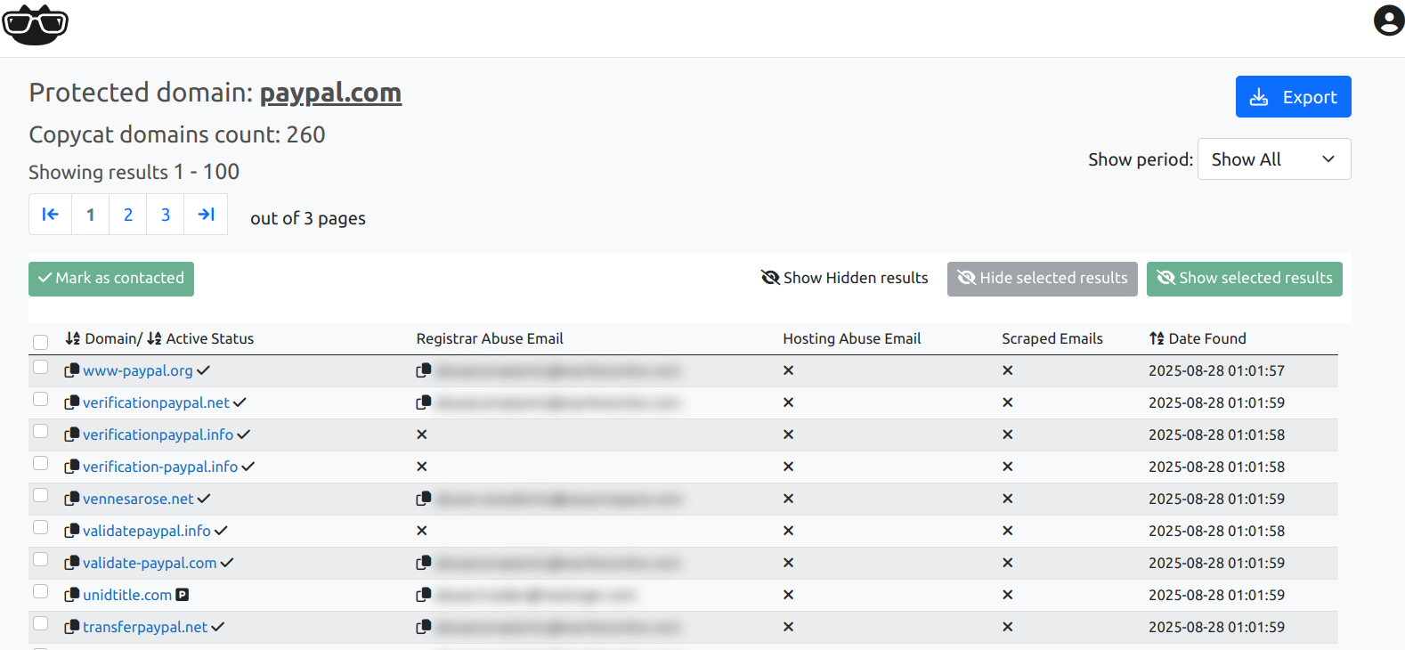The height and width of the screenshot is (650, 1405).
Task: Click Show Hidden results
Action: [x=844, y=279]
